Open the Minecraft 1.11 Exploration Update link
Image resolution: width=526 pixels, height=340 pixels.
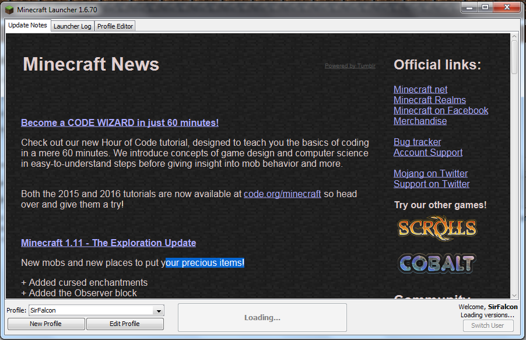pos(108,243)
